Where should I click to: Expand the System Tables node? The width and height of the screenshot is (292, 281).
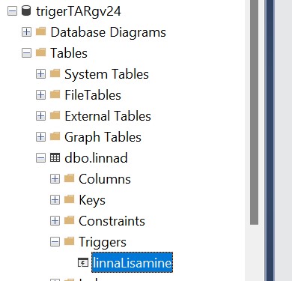(x=40, y=74)
